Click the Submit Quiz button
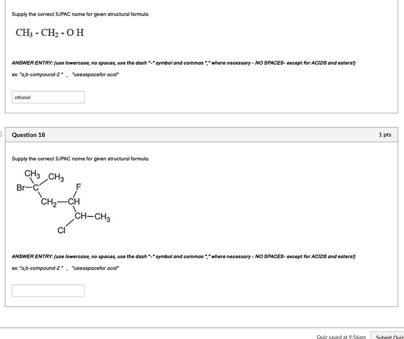The image size is (404, 339). pyautogui.click(x=389, y=336)
